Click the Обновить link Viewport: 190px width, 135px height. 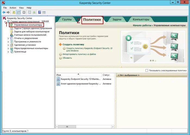(67, 58)
